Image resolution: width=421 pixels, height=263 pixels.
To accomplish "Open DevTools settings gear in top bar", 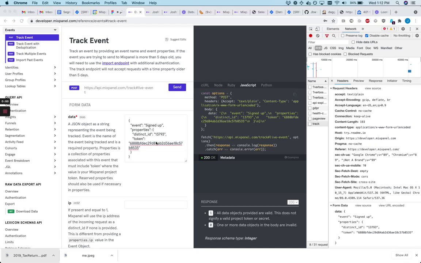I will coord(403,29).
